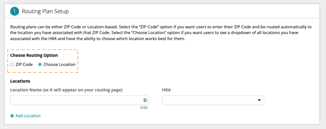
Task: Click the dashed orange highlight box border
Action: click(43, 50)
